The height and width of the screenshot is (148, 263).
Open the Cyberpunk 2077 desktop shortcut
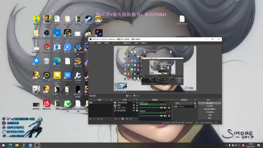pyautogui.click(x=47, y=21)
